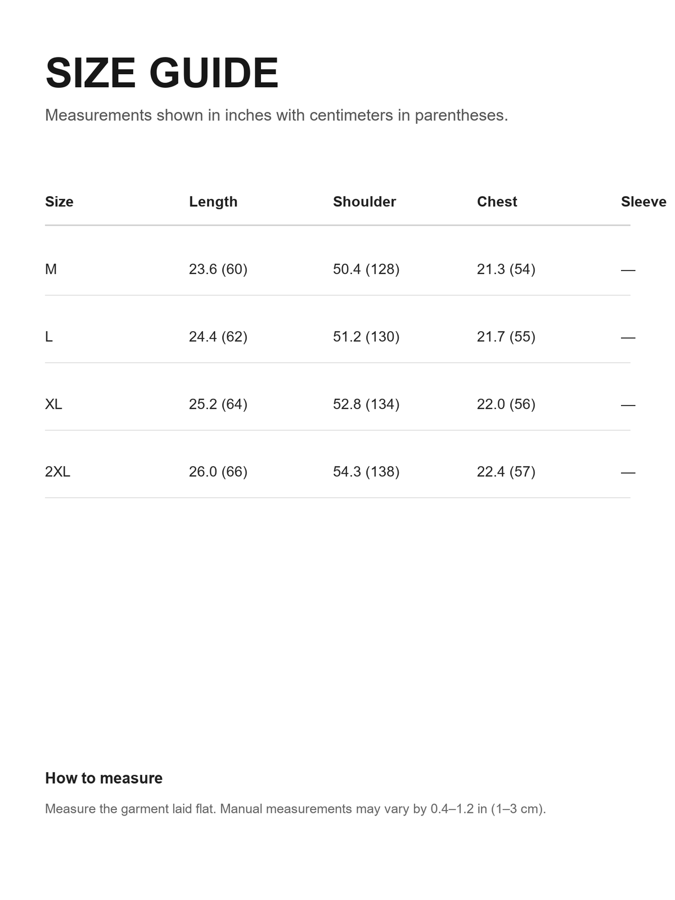Select the Shoulder column header
Viewport: 675px width, 900px height.
click(x=364, y=201)
